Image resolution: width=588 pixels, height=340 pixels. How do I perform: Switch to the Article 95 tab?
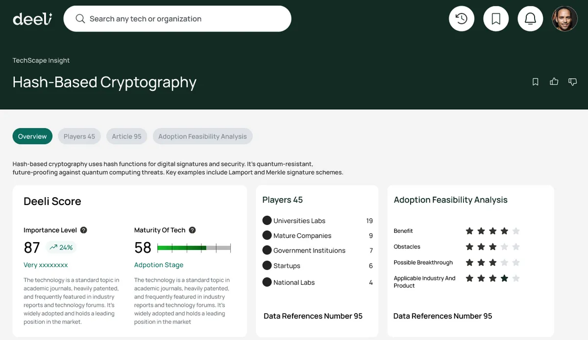[126, 136]
